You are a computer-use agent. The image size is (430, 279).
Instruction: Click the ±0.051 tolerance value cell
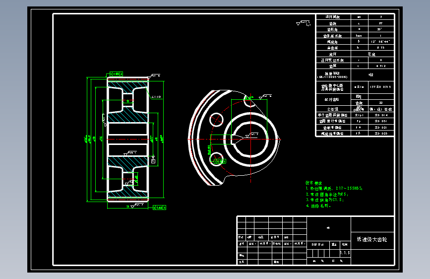click(x=381, y=121)
